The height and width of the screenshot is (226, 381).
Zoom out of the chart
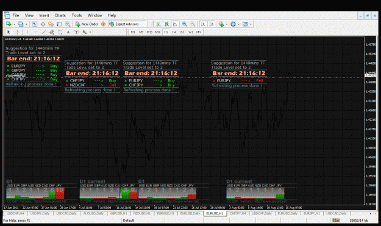tap(193, 24)
